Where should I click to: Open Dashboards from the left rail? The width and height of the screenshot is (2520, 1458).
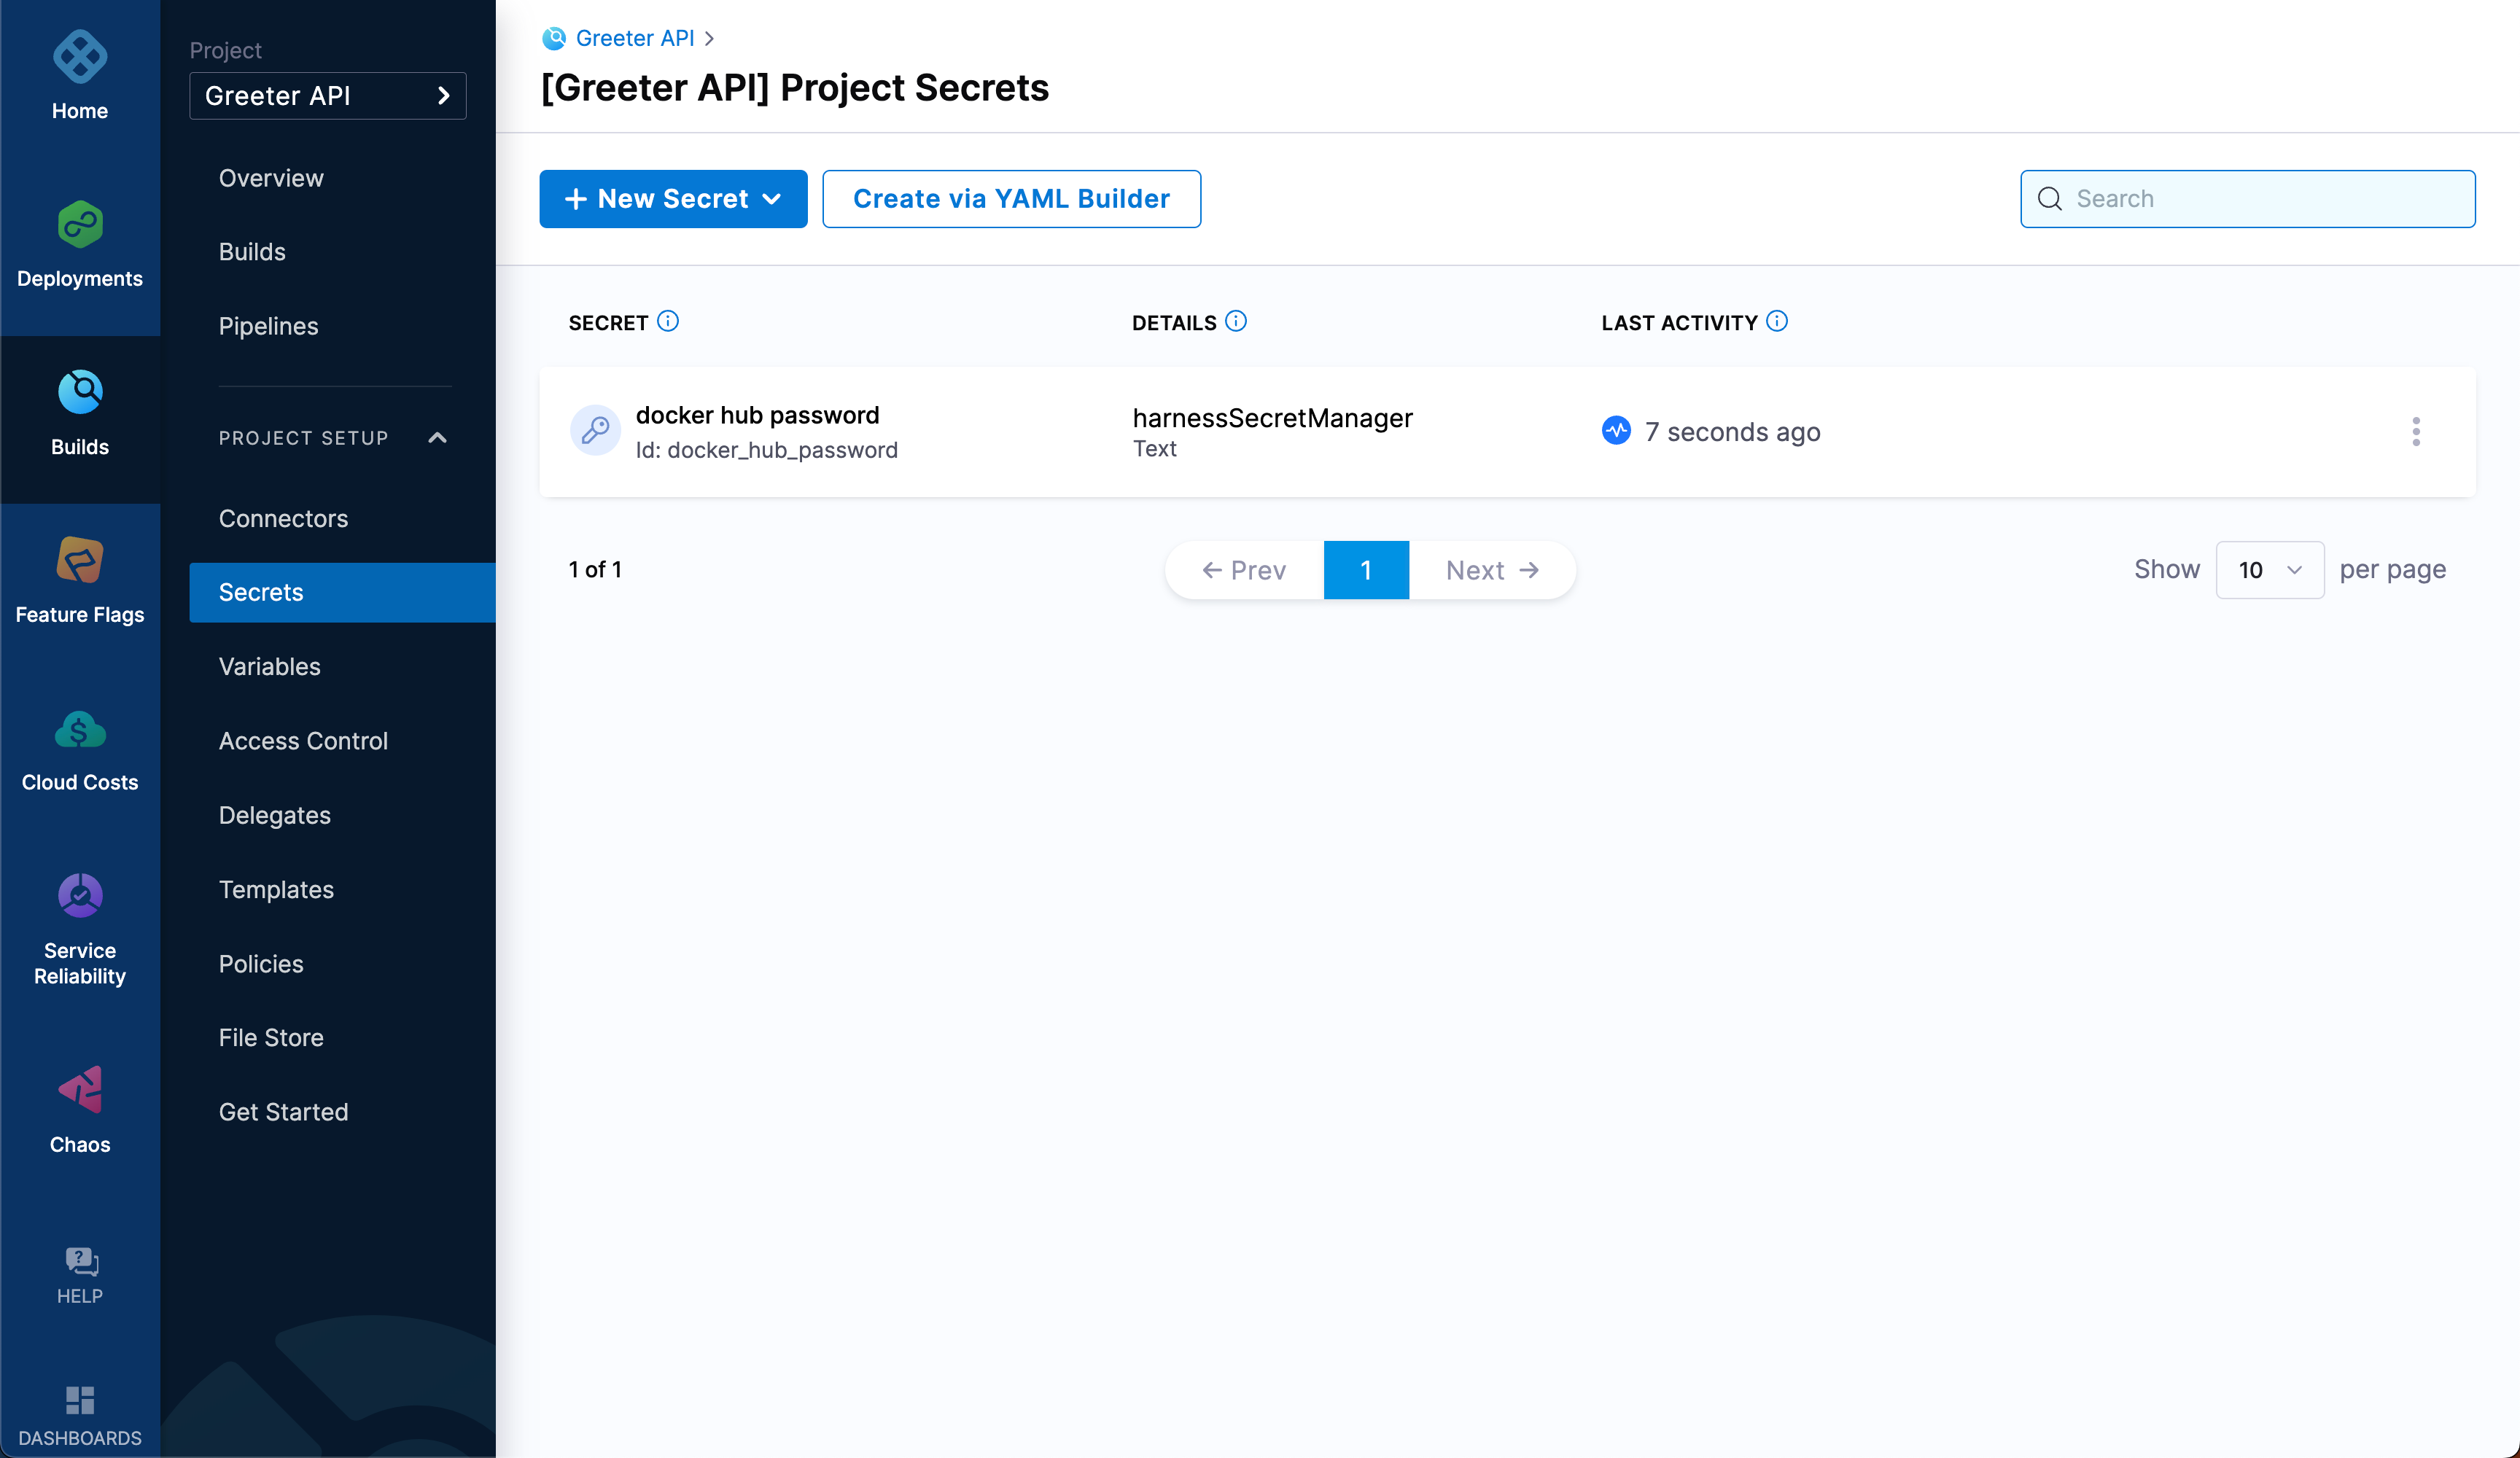pyautogui.click(x=80, y=1415)
